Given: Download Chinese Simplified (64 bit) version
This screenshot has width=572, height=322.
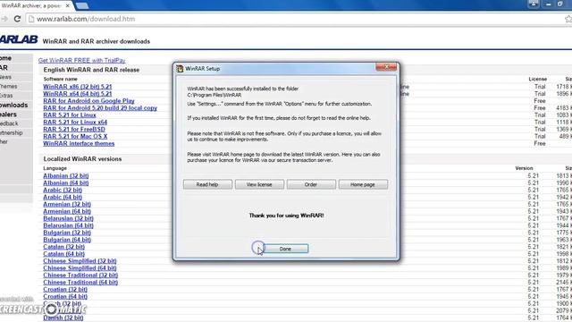Looking at the screenshot, I should [x=80, y=268].
